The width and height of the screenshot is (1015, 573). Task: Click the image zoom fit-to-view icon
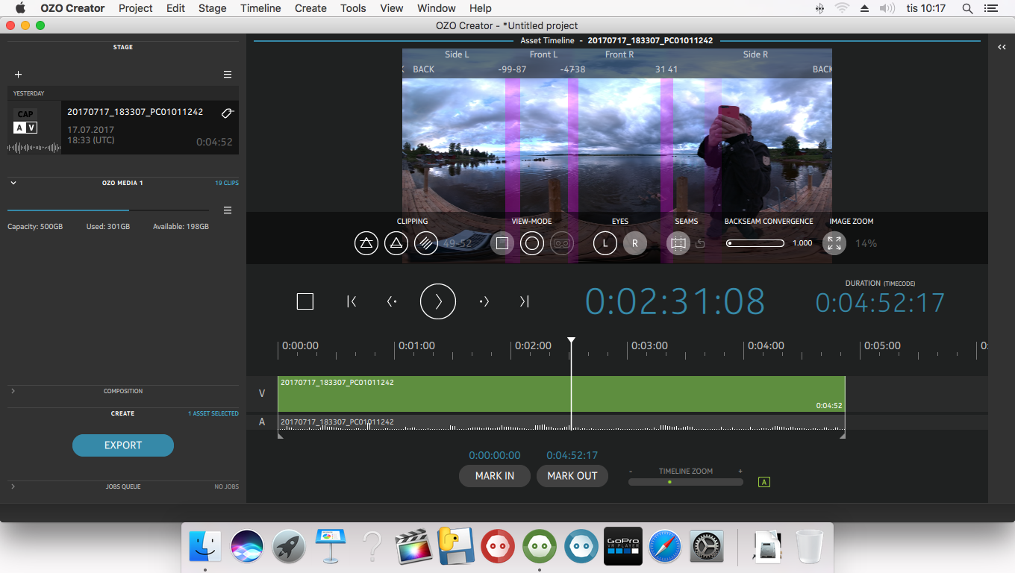[834, 243]
